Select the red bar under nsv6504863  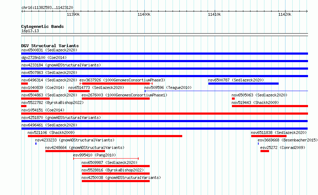(35, 99)
